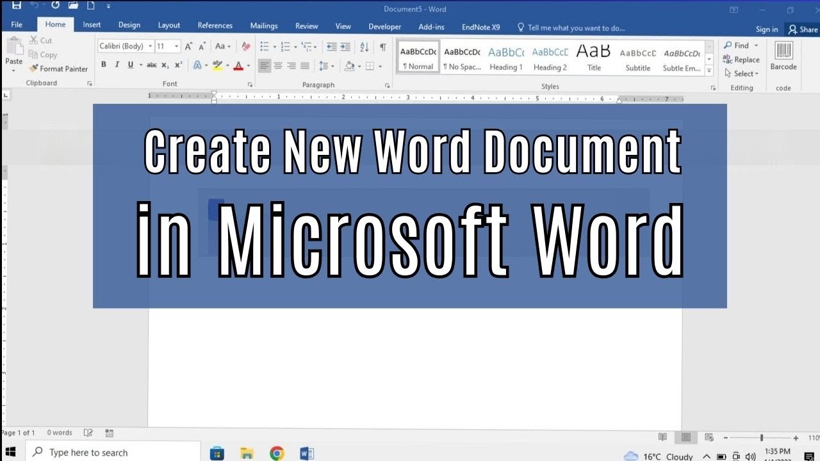Open line and paragraph spacing options
Screen dimensions: 820x461
pos(326,65)
